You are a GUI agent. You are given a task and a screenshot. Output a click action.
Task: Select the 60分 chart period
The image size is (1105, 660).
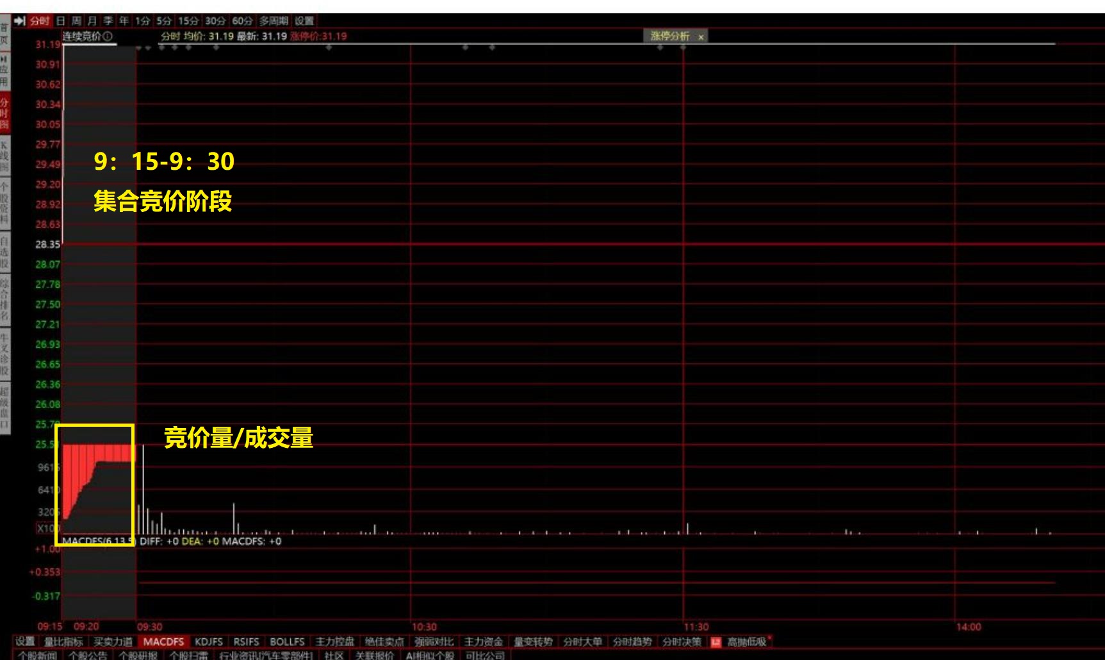coord(242,21)
